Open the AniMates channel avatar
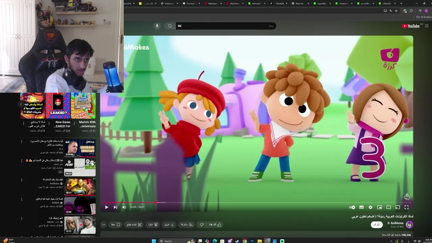 [x=409, y=225]
